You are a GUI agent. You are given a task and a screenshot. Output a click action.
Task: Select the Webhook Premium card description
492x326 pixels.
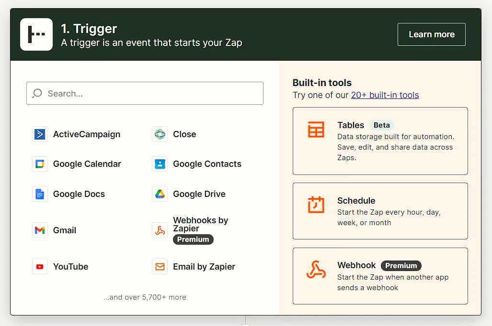393,283
